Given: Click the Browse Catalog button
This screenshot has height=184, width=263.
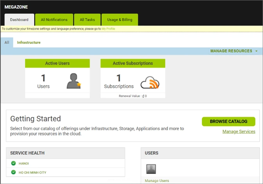Looking at the screenshot, I should [x=229, y=121].
